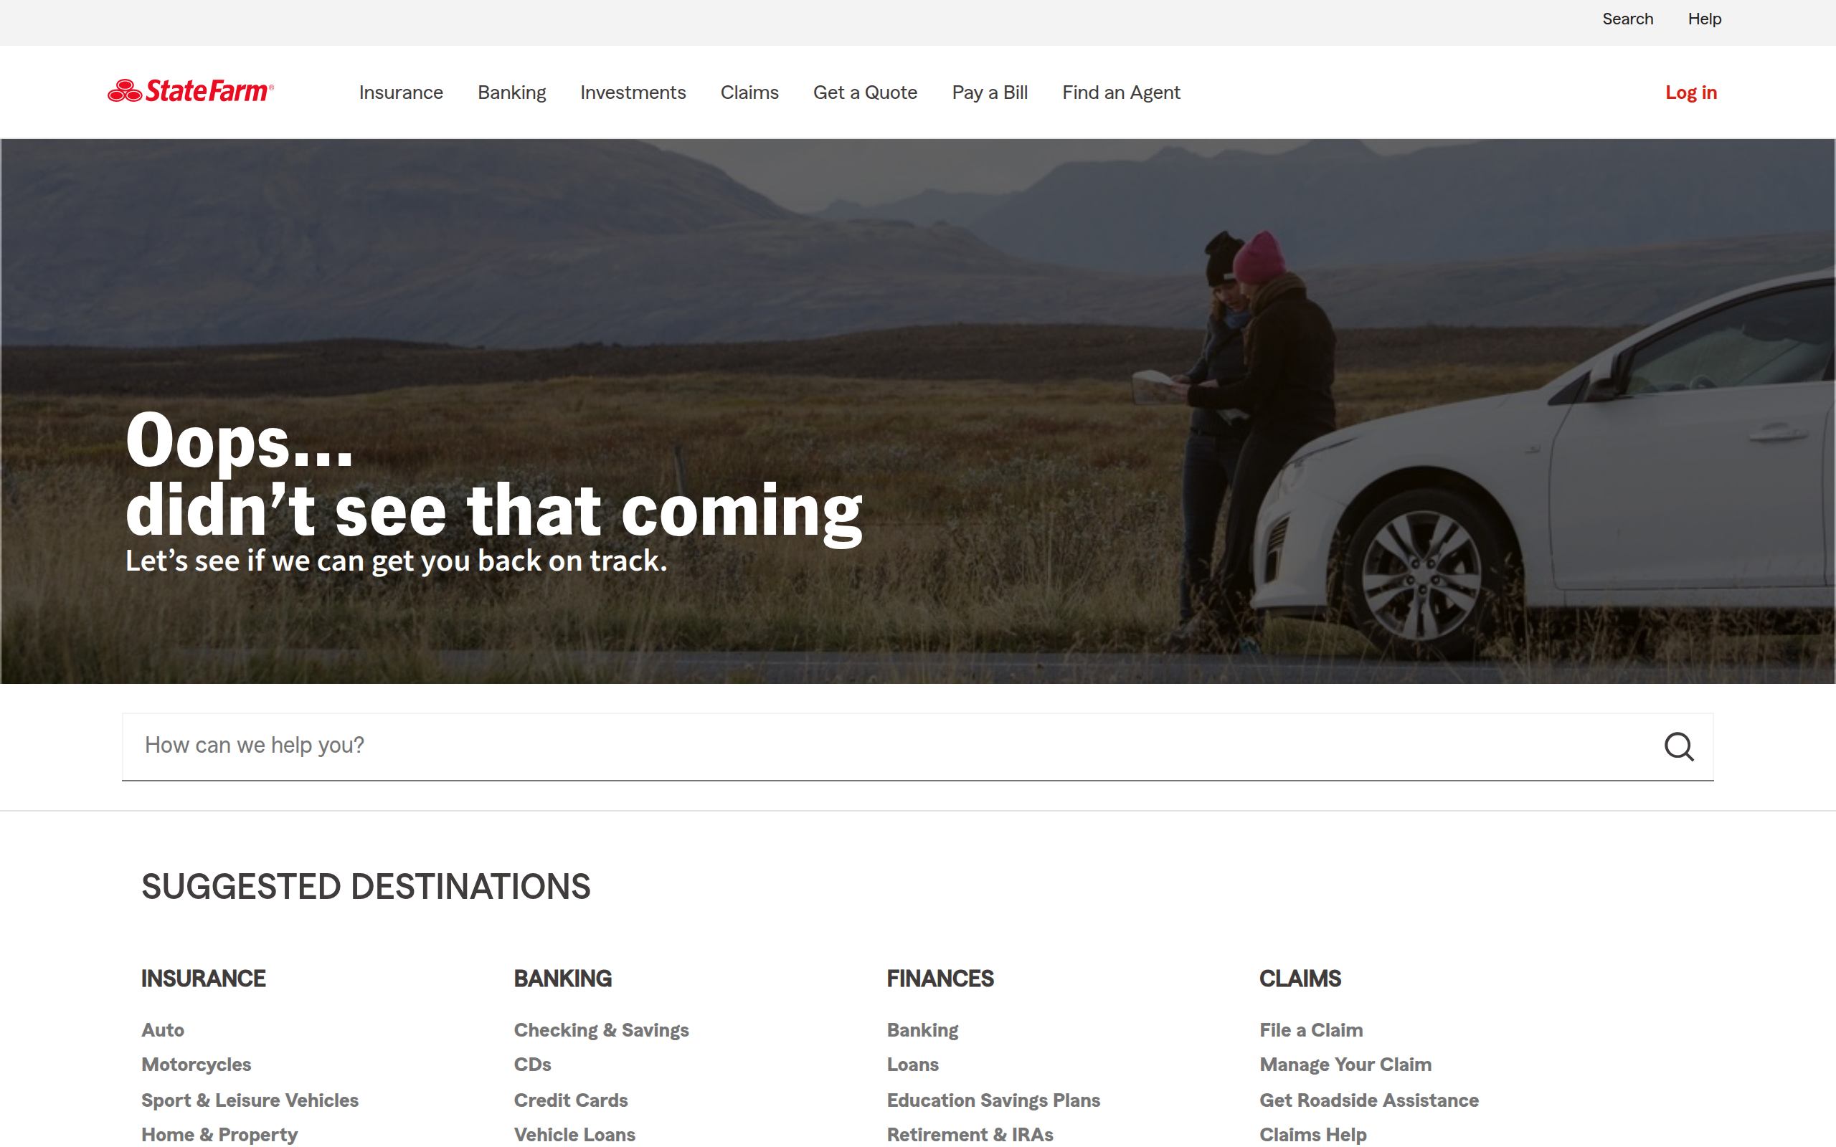This screenshot has width=1836, height=1147.
Task: Open the Investments navigation menu
Action: coord(633,92)
